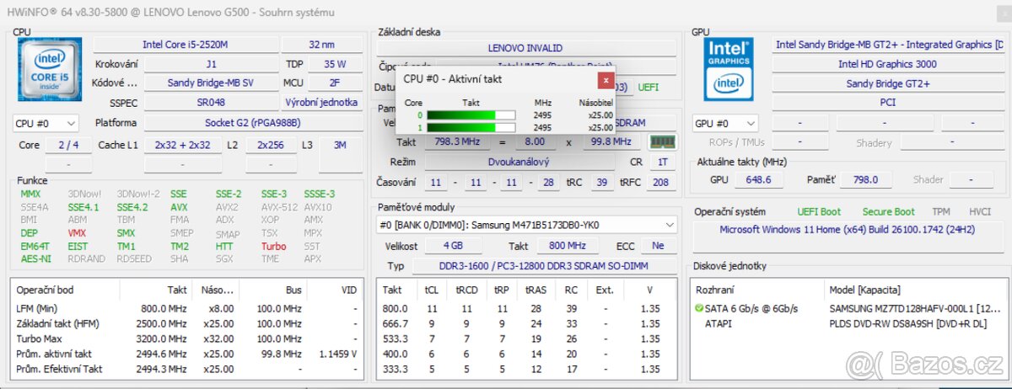Click the Microsoft Windows 11 Home build text

(x=848, y=229)
